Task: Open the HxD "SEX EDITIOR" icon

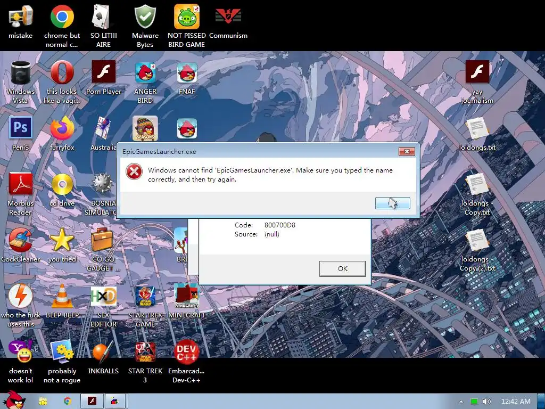Action: coord(103,296)
